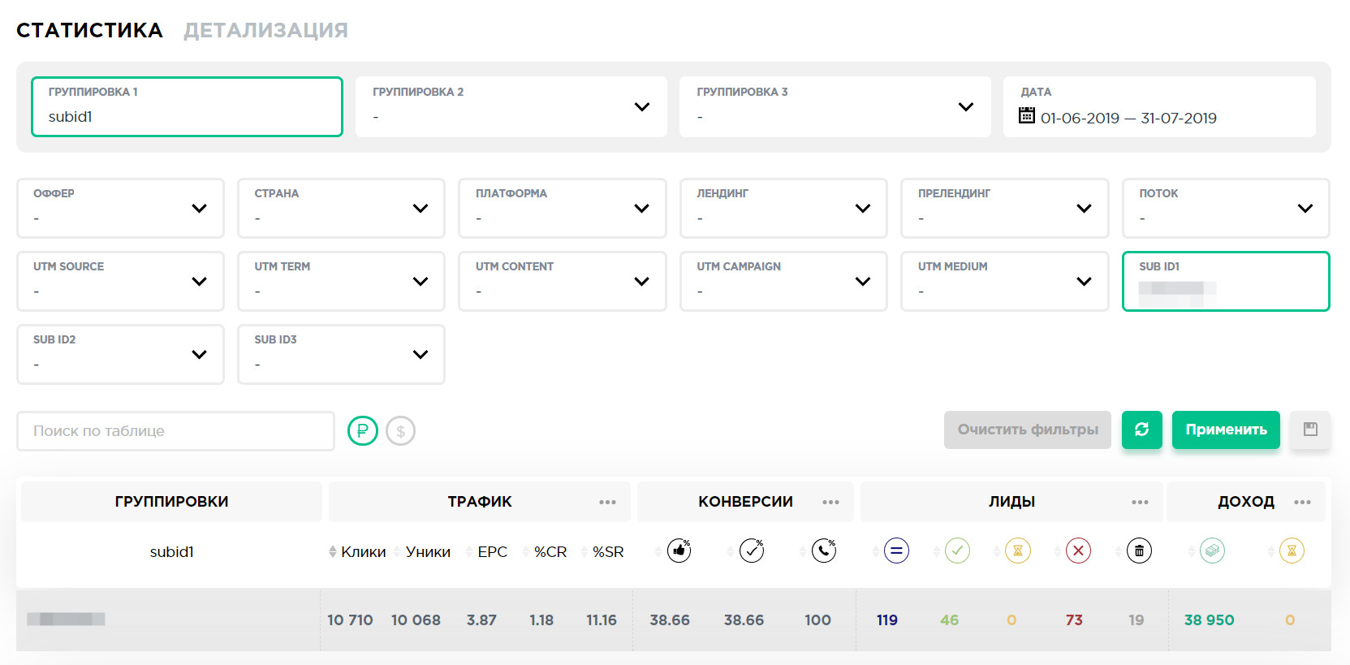Click the %CR value 1.18
This screenshot has height=665, width=1350.
[x=541, y=620]
